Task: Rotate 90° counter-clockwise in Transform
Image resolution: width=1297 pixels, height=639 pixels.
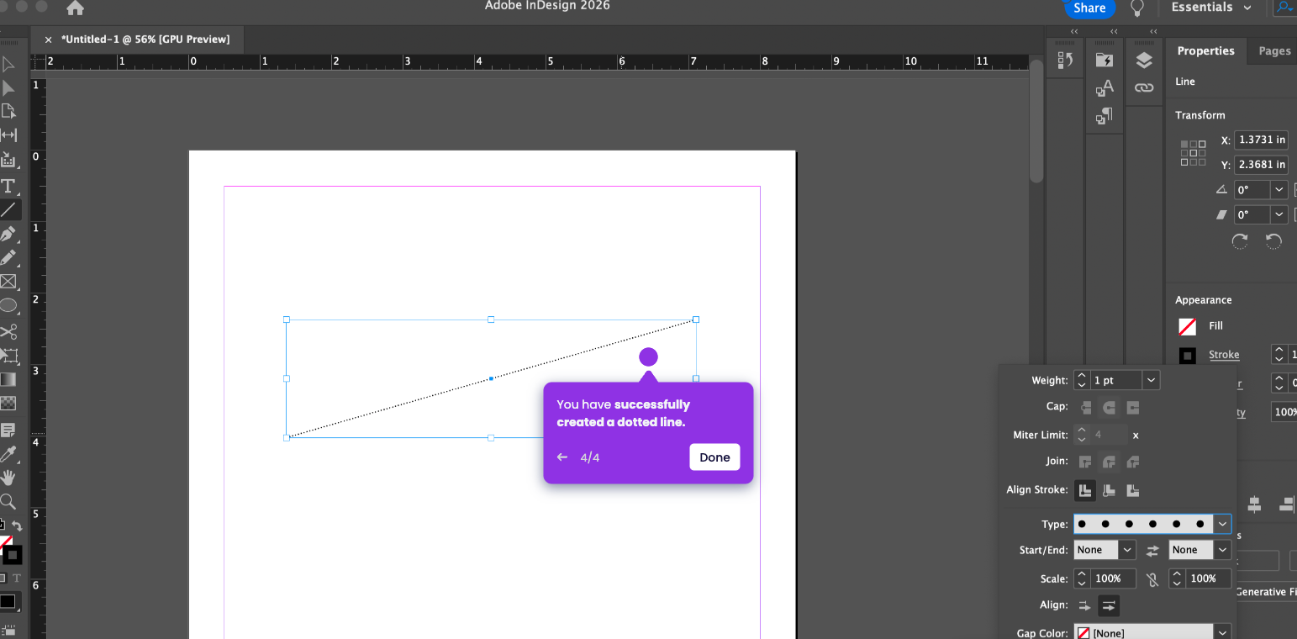Action: 1273,241
